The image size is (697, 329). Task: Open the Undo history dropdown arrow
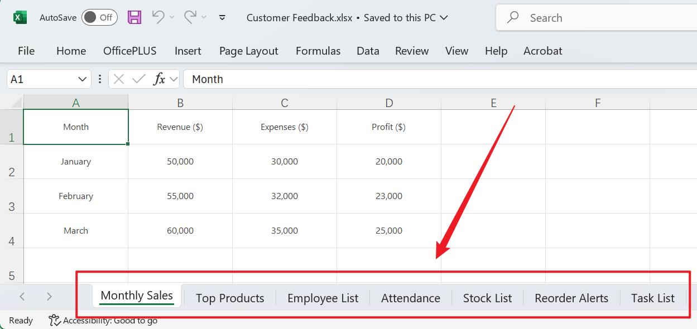(172, 17)
